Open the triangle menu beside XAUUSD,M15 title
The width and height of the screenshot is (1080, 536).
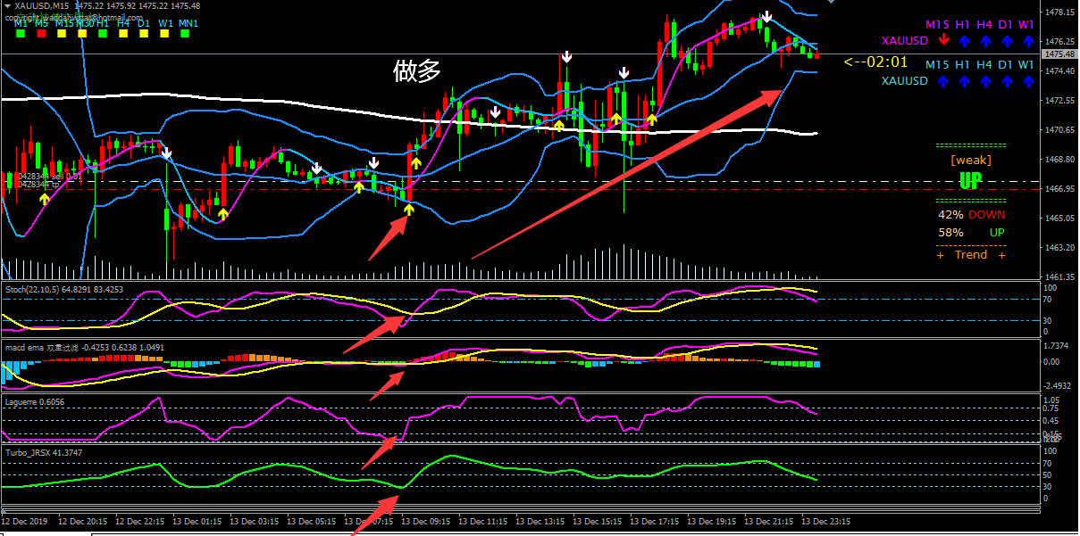tap(7, 6)
